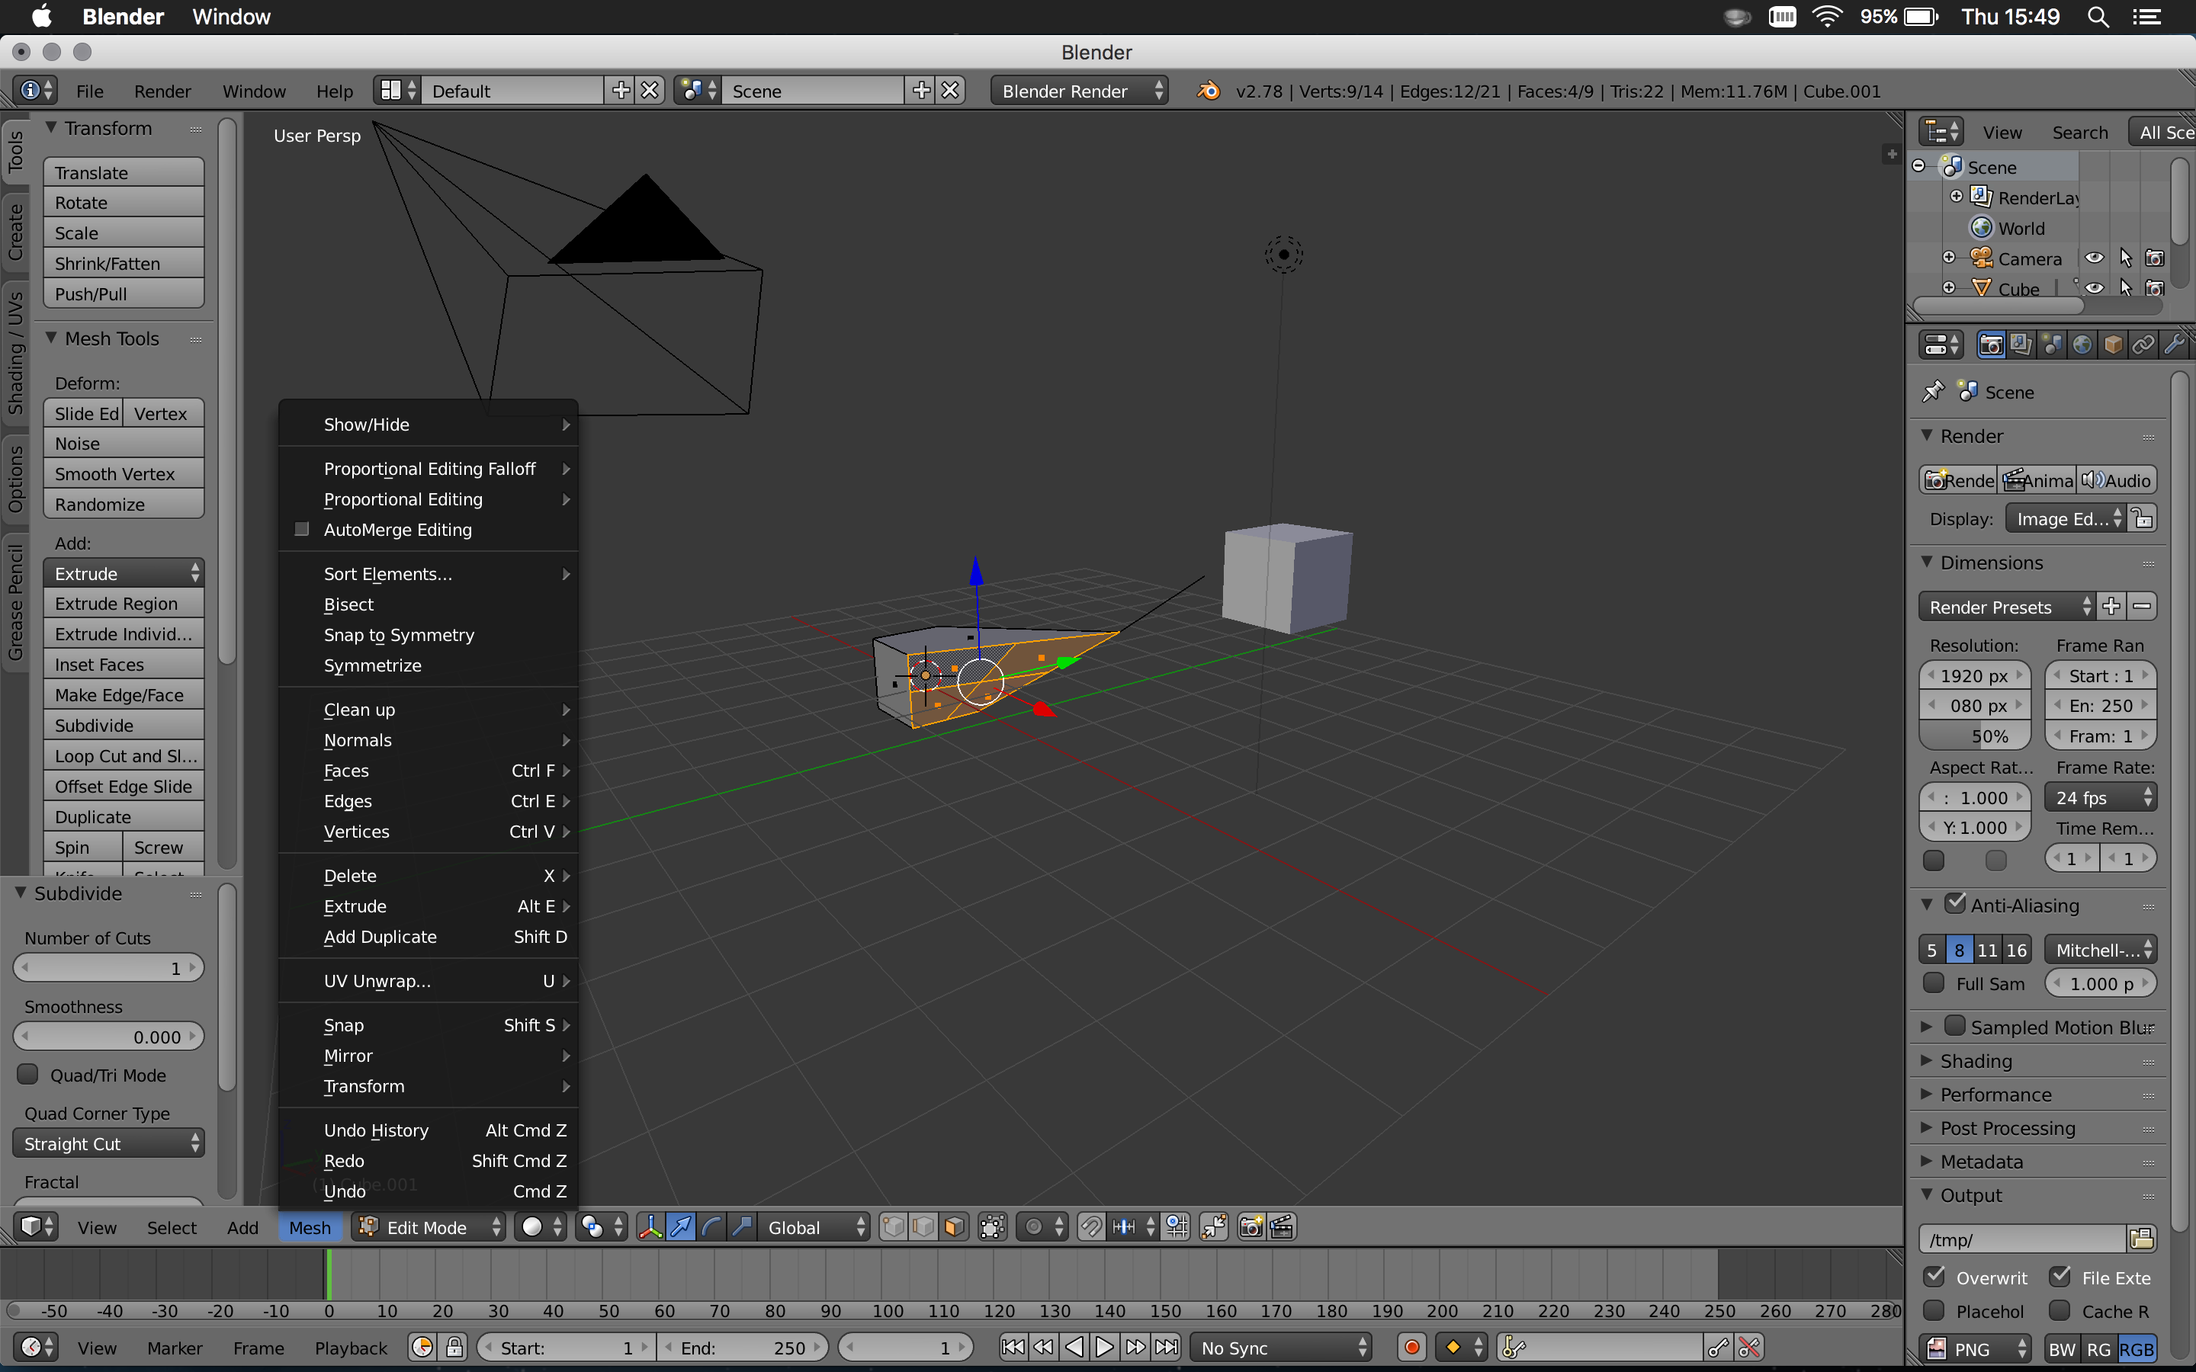
Task: Click the rotate manipulator arc icon
Action: [x=711, y=1227]
